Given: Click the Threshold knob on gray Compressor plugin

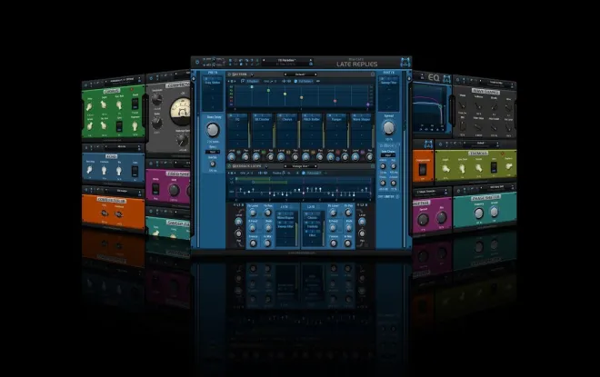Looking at the screenshot, I should click(156, 100).
